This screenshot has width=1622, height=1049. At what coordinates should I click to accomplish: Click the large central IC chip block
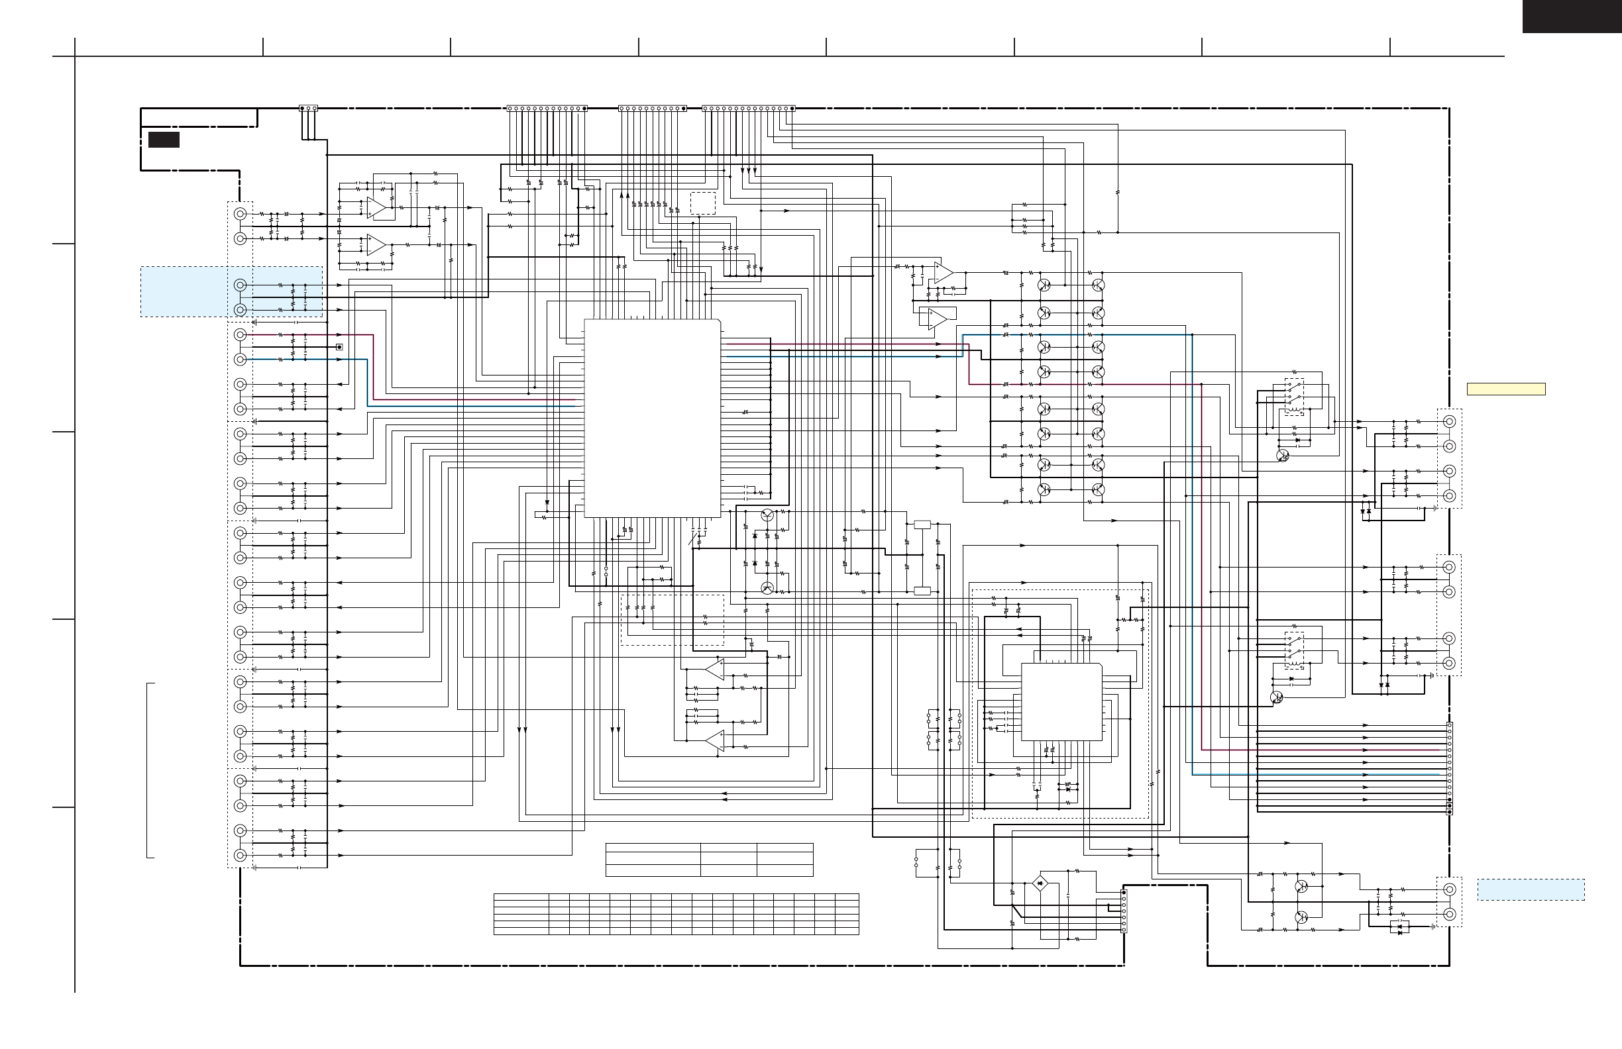[652, 418]
